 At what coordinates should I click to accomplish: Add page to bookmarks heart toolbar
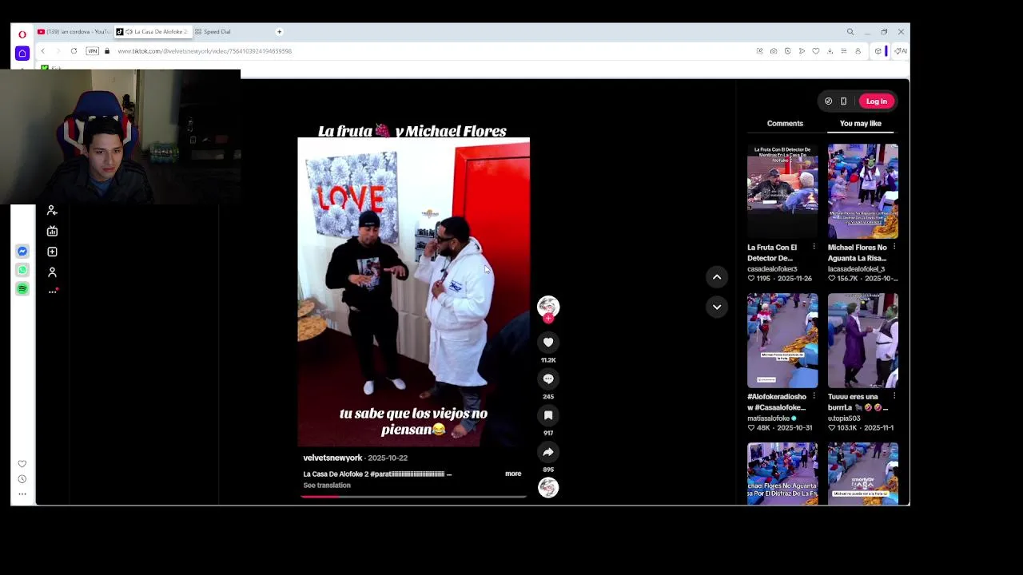815,51
